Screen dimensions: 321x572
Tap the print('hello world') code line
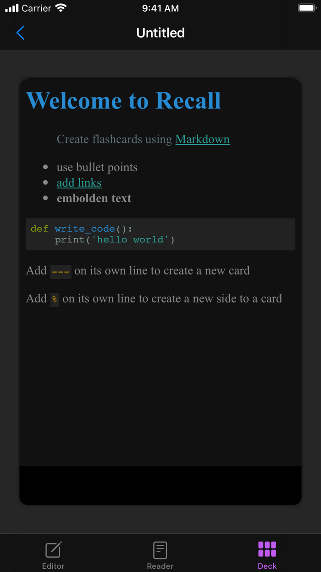(115, 240)
